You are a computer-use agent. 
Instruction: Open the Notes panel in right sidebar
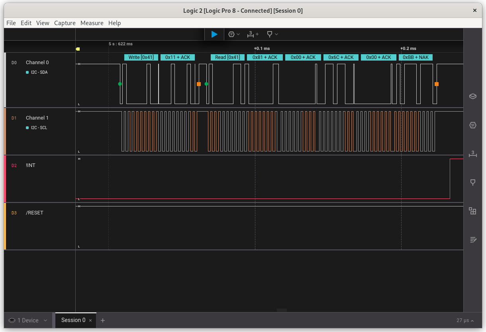[472, 240]
